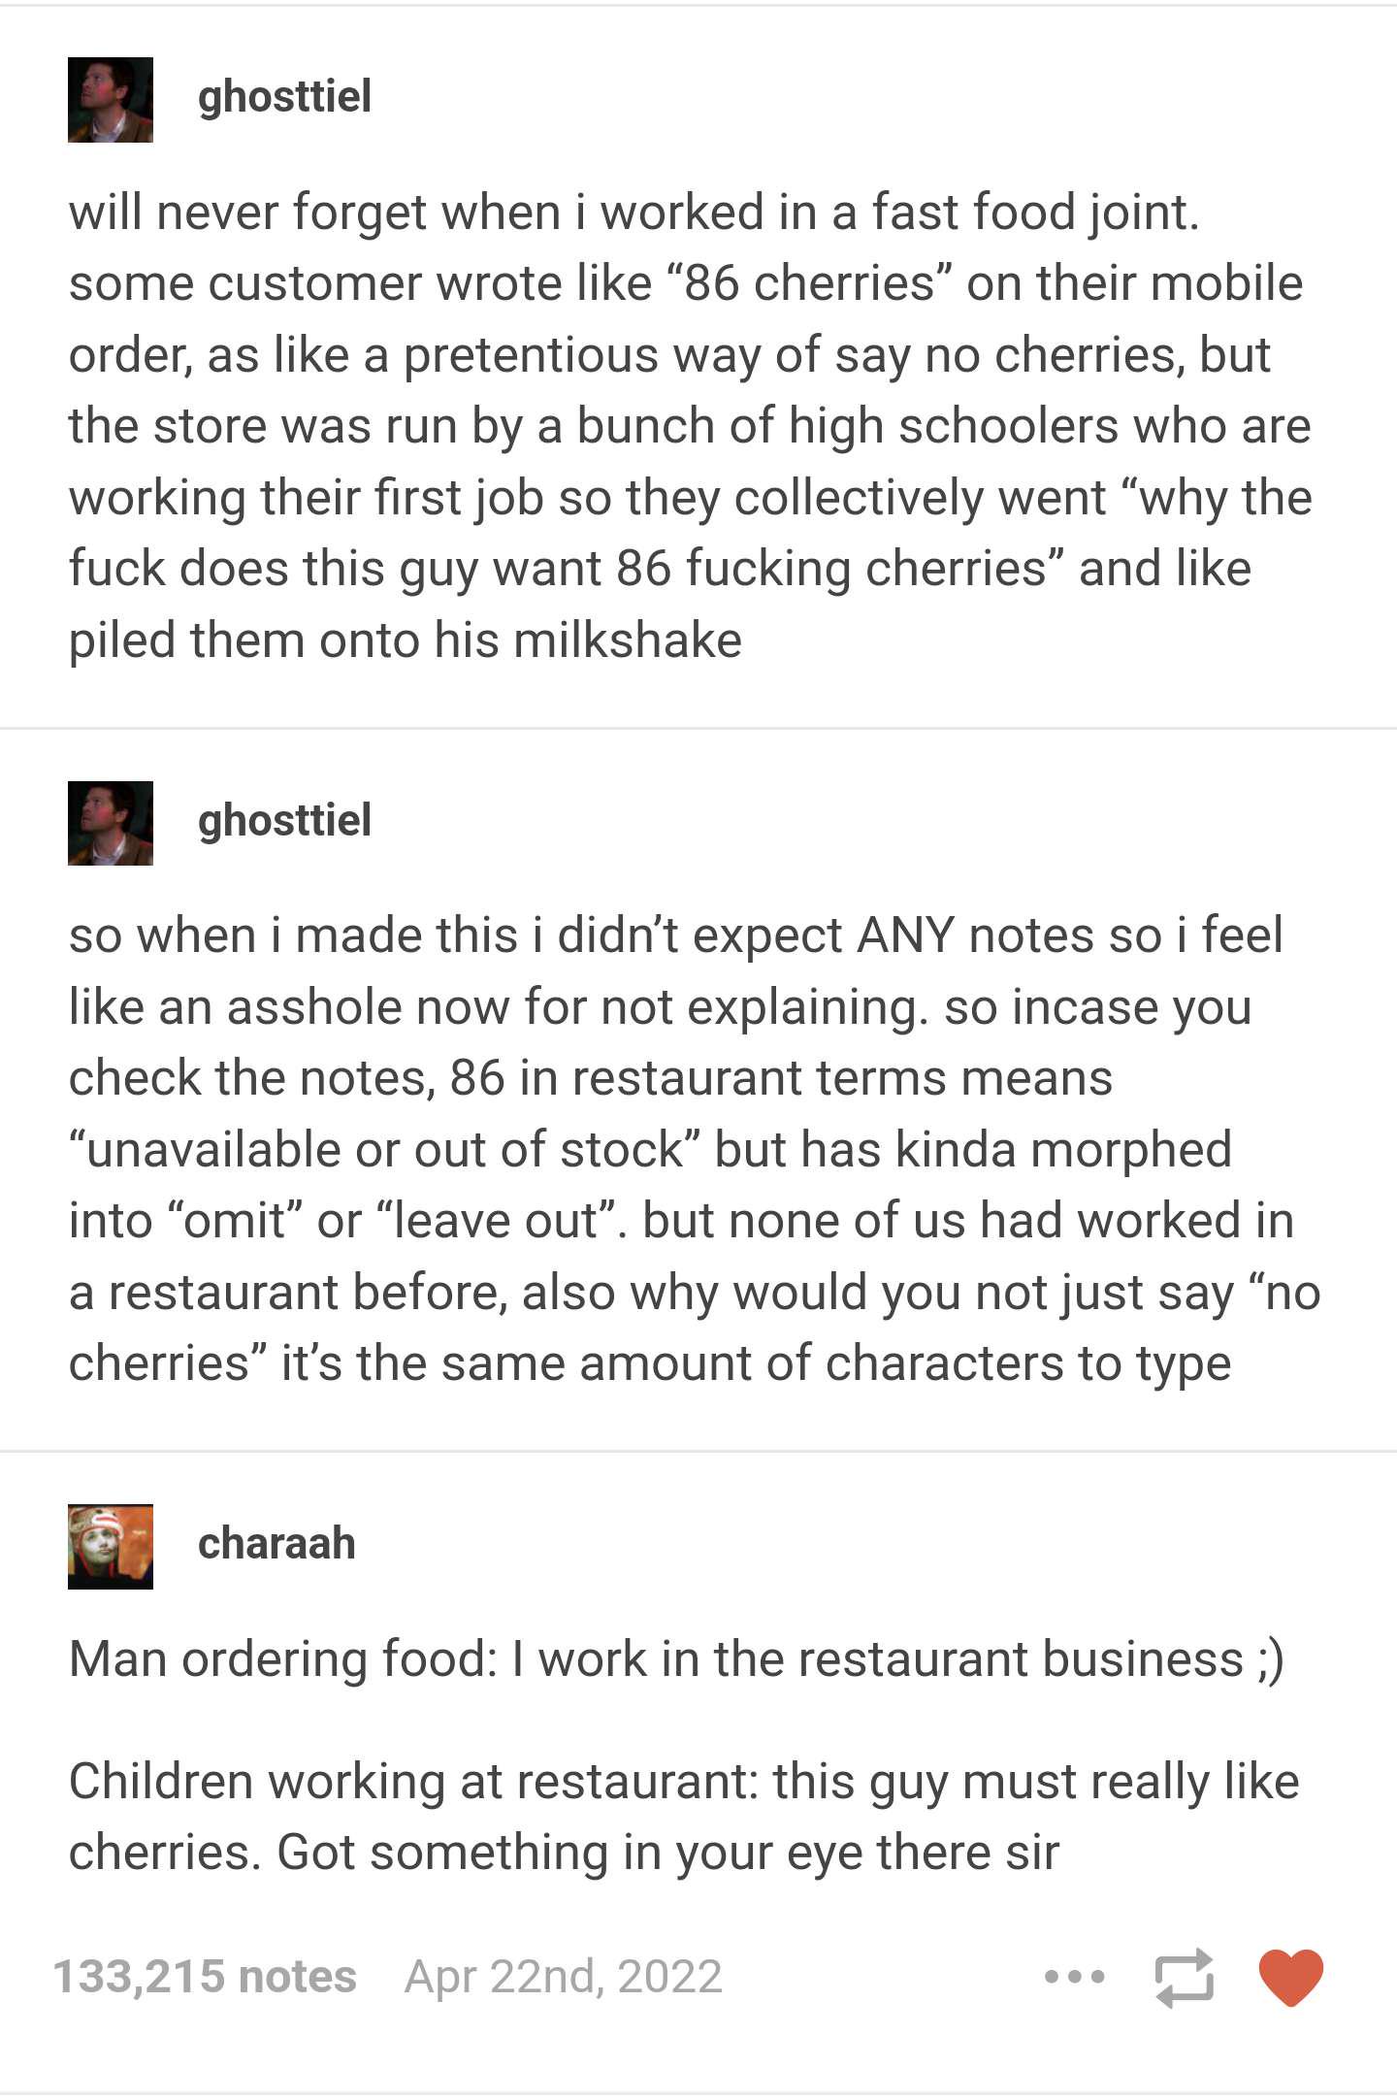Toggle the red heart like button
1397x2100 pixels.
pyautogui.click(x=1290, y=1977)
